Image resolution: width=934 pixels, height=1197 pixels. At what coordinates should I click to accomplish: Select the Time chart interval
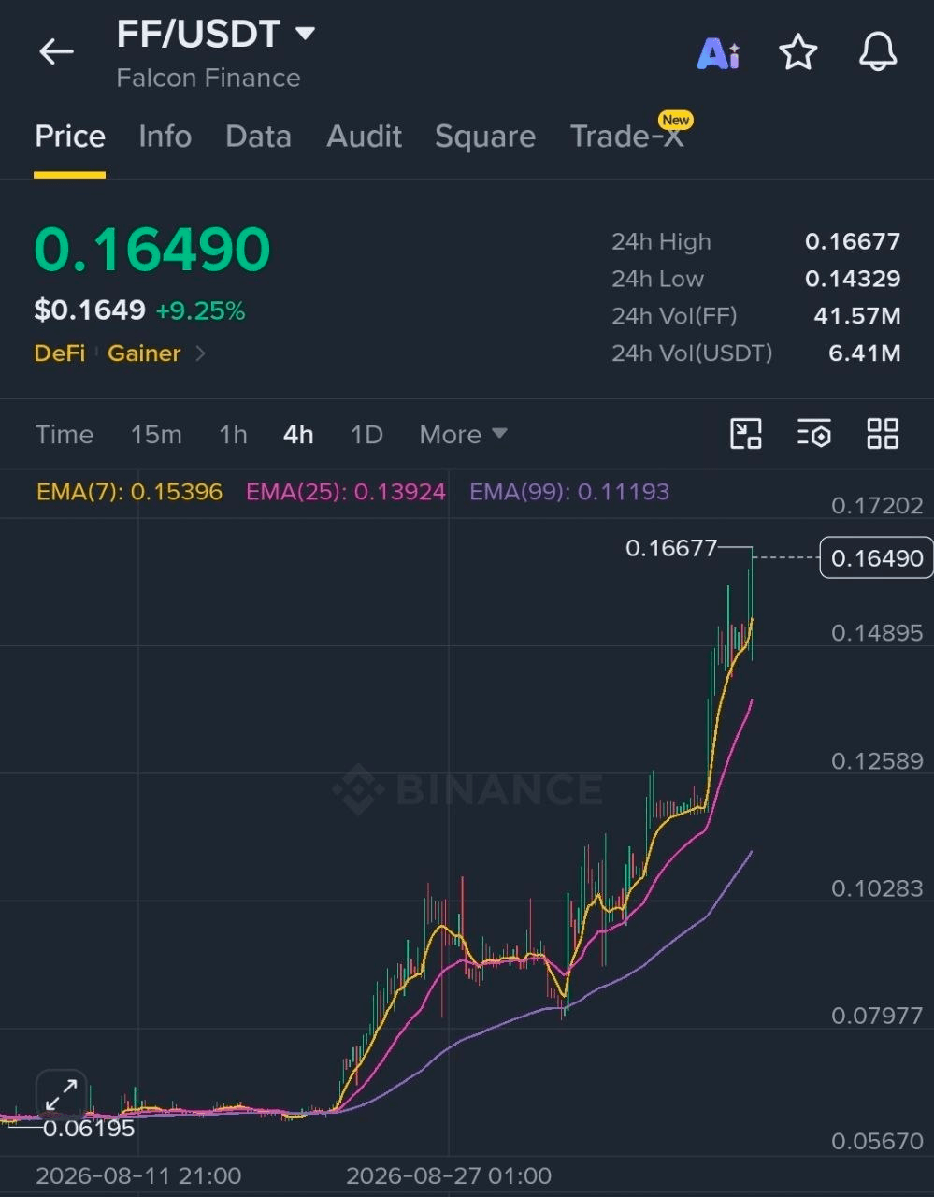[65, 435]
